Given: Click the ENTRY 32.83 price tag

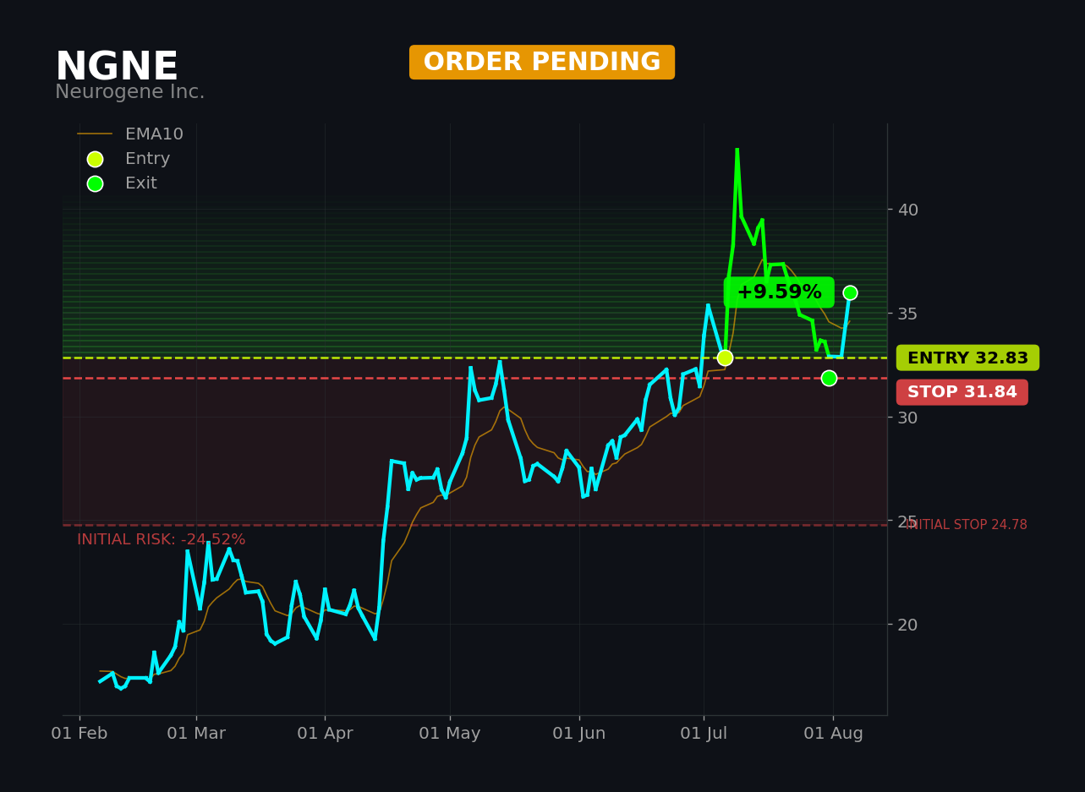Looking at the screenshot, I should 967,358.
